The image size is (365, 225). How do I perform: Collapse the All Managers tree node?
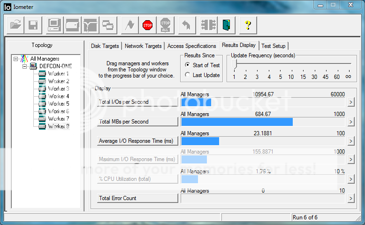(16, 59)
